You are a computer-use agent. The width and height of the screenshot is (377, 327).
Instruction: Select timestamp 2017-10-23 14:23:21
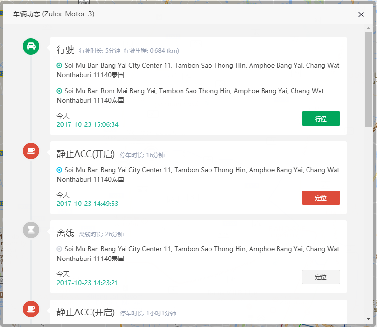[x=87, y=283]
